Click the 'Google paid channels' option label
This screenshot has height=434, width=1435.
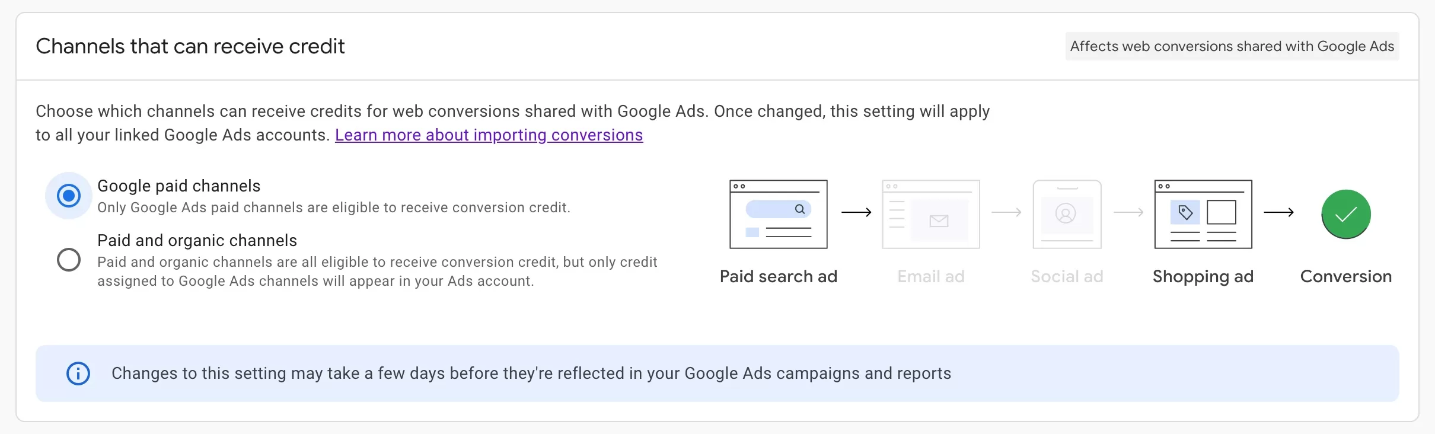(x=179, y=186)
